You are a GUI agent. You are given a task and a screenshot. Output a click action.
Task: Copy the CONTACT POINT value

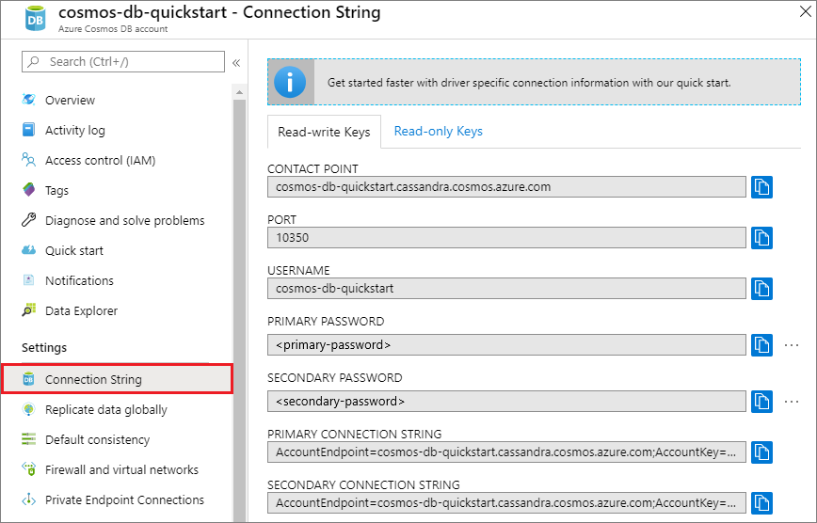(761, 187)
